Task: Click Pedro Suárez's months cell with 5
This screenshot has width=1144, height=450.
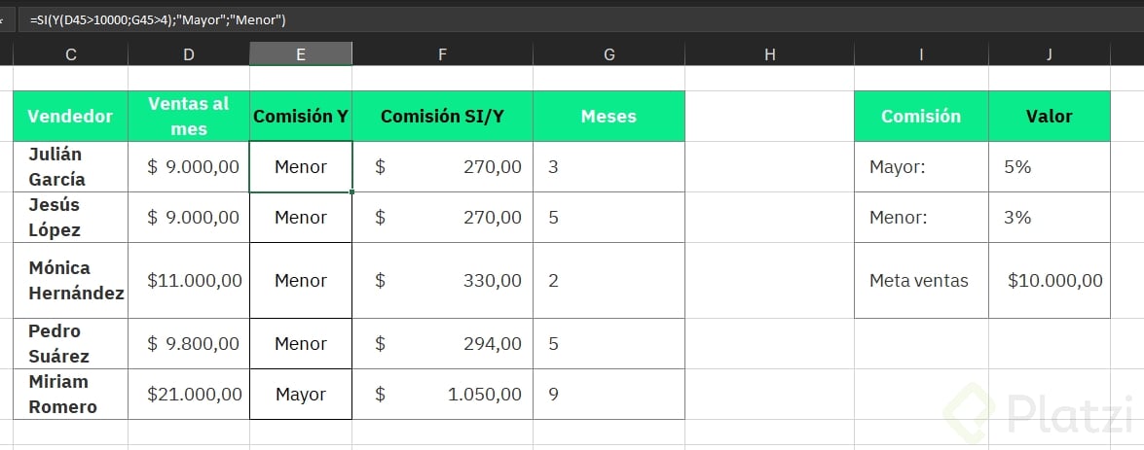Action: (609, 344)
